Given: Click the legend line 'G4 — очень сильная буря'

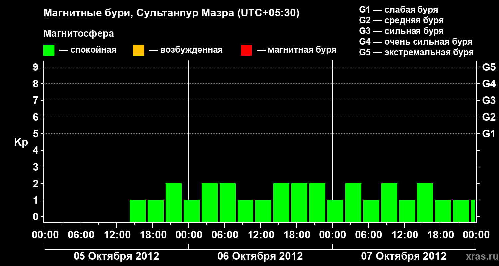Looking at the screenshot, I should 416,42.
